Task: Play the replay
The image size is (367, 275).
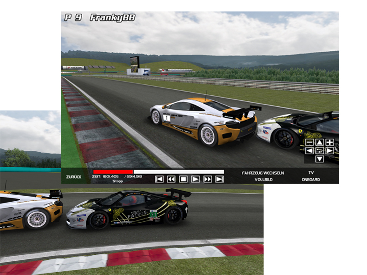Action: [x=195, y=179]
